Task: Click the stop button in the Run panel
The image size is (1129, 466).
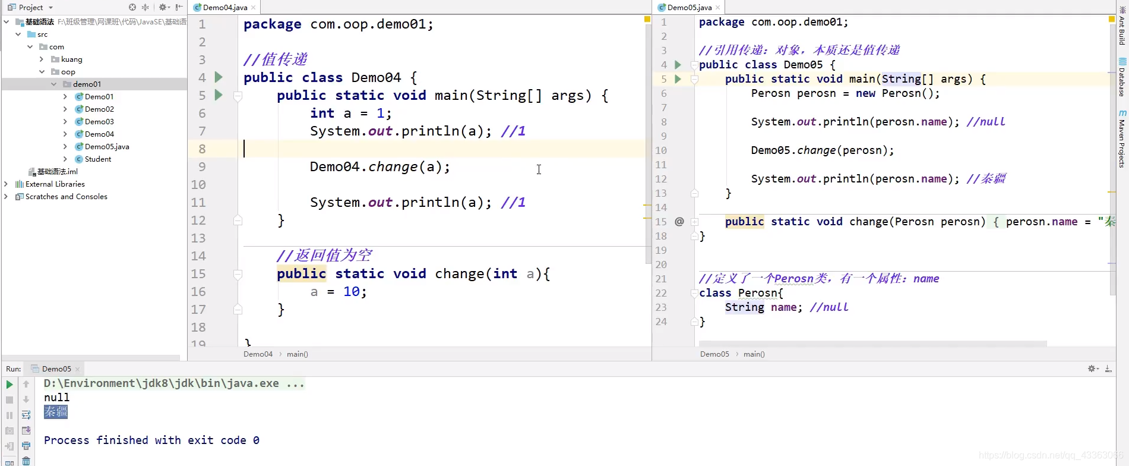Action: 10,400
